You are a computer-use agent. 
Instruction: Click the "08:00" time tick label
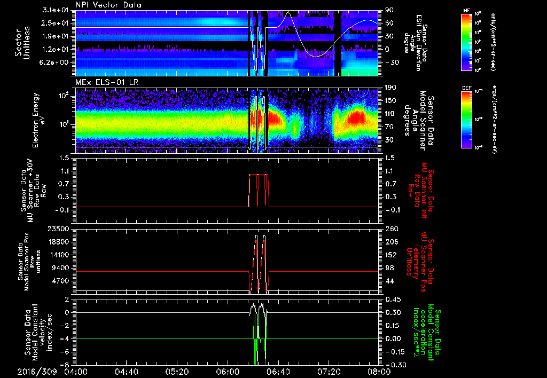coord(379,372)
